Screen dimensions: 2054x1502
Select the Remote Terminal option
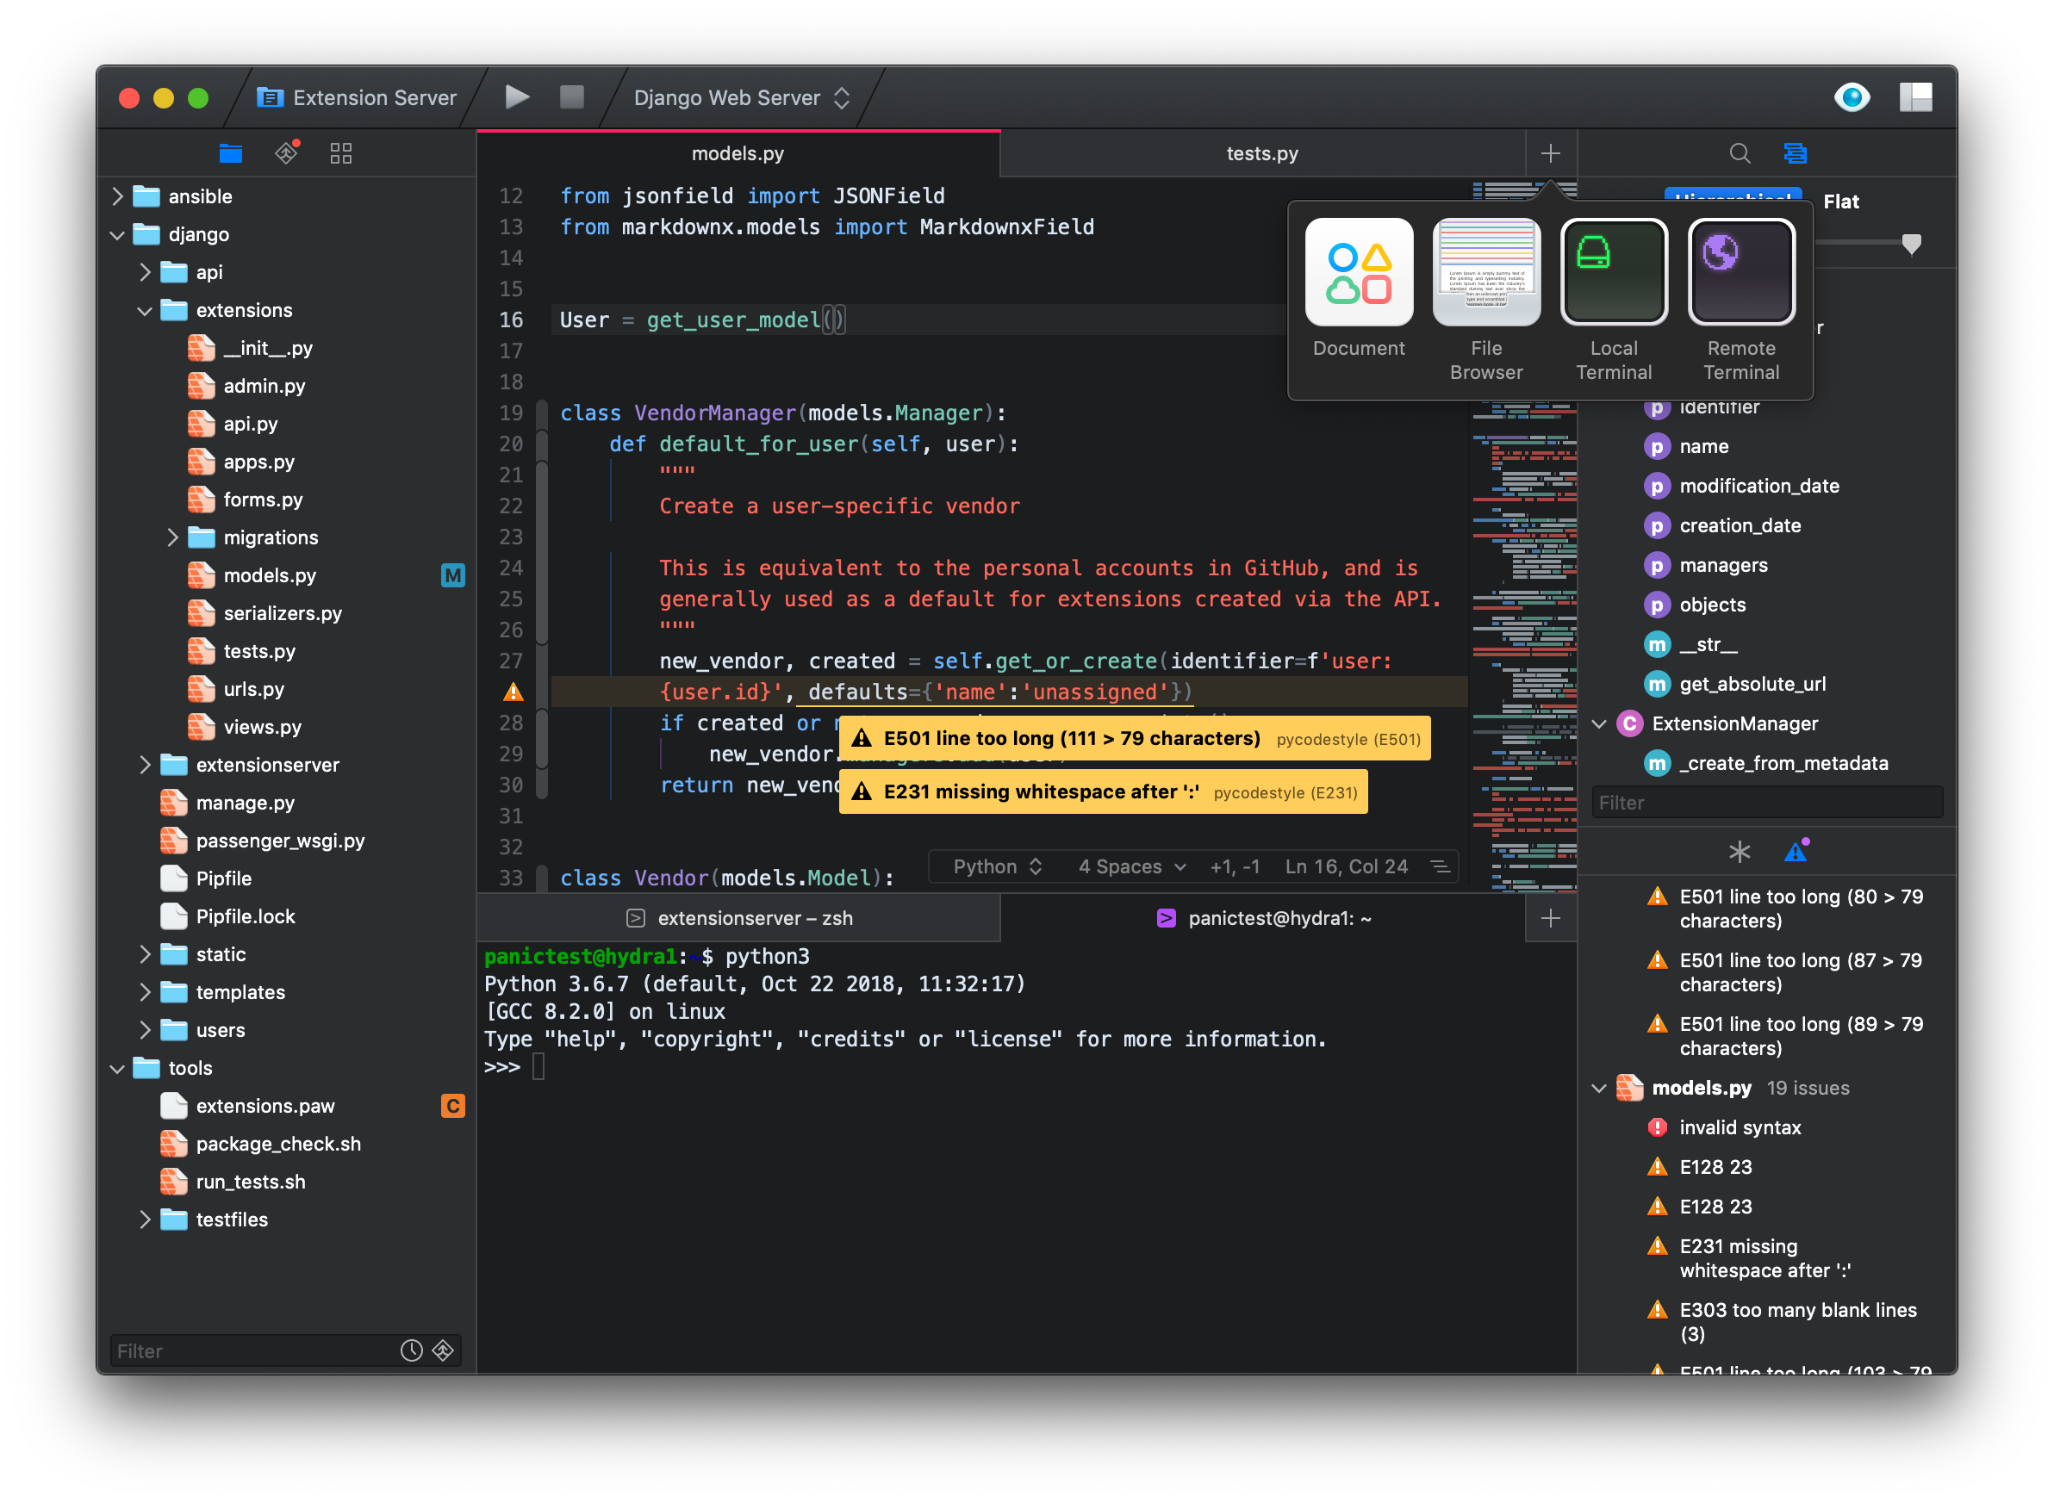pyautogui.click(x=1740, y=273)
